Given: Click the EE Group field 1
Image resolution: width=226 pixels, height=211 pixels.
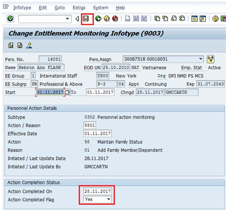Looking at the screenshot, I should point(33,76).
